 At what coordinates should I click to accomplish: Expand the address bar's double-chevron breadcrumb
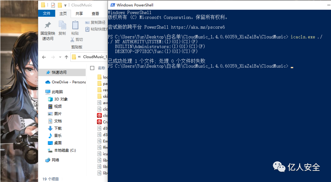pyautogui.click(x=79, y=57)
